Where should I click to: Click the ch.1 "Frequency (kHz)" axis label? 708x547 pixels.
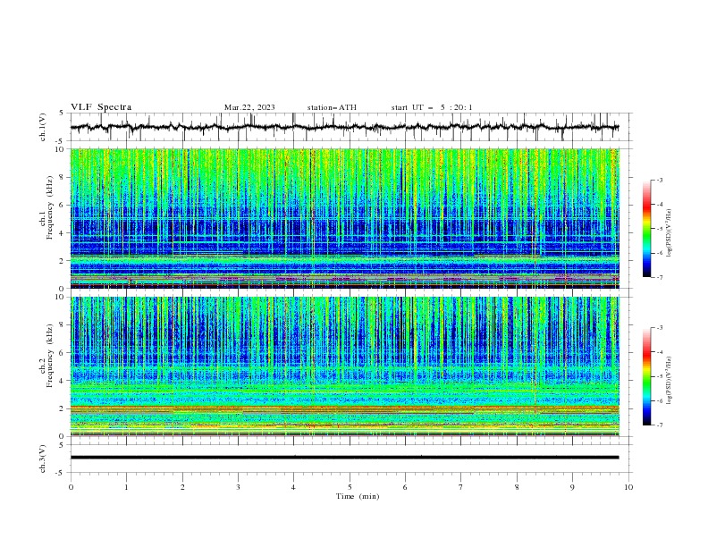pos(49,208)
